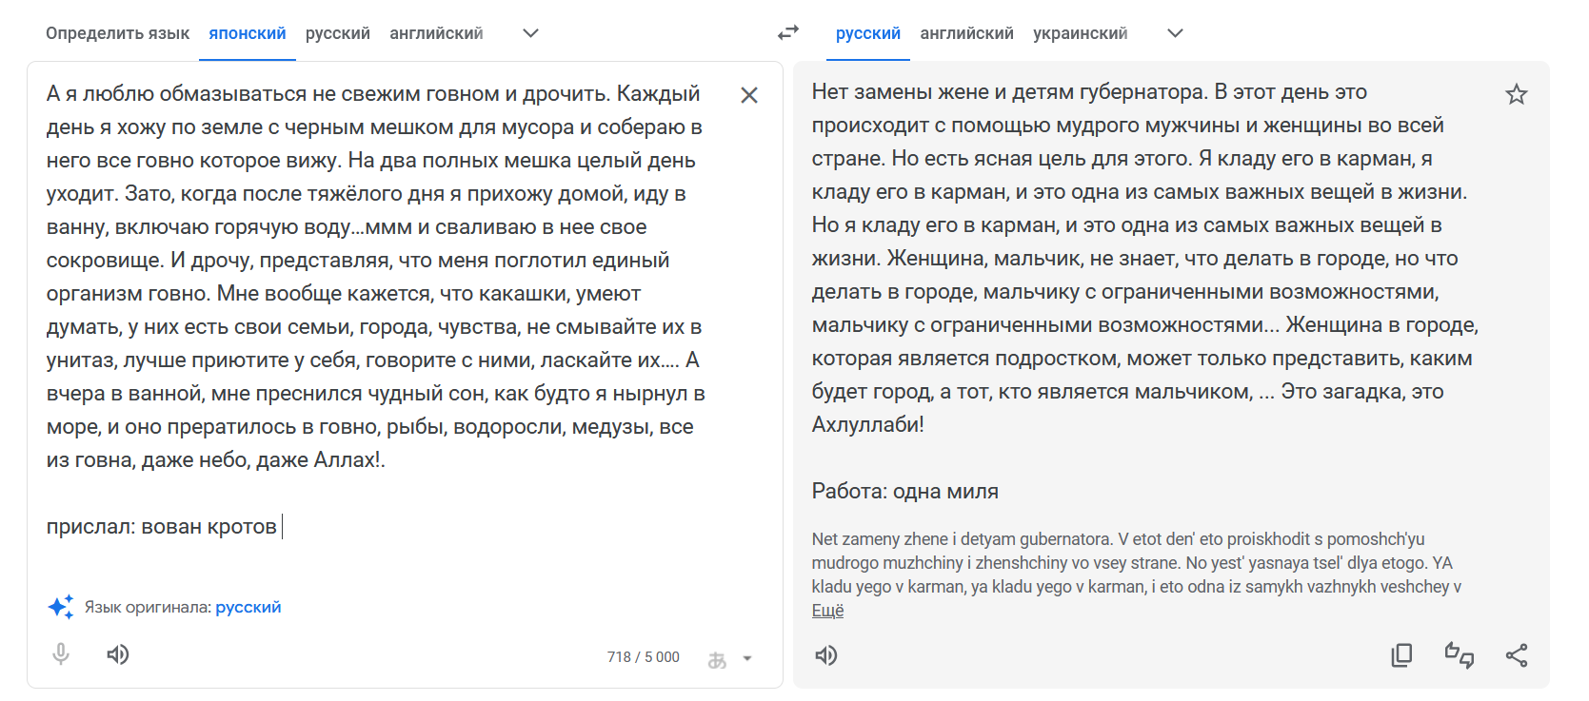
Task: Copy the translation to clipboard
Action: click(1401, 655)
